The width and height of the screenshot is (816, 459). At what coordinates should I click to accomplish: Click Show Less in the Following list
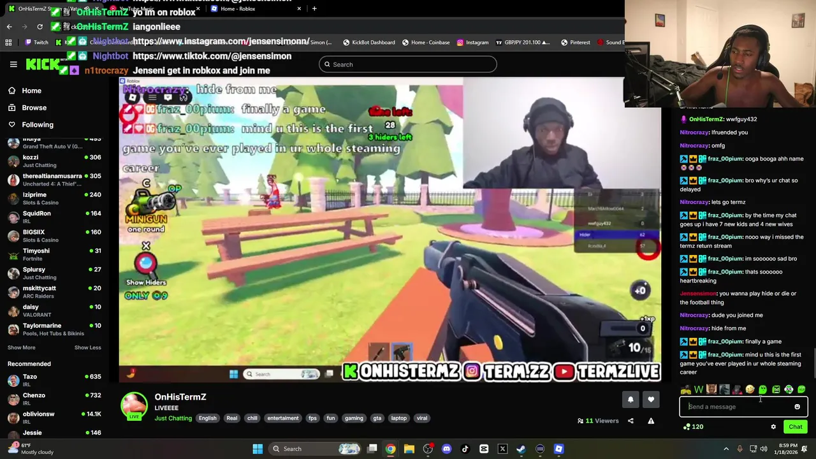coord(87,347)
